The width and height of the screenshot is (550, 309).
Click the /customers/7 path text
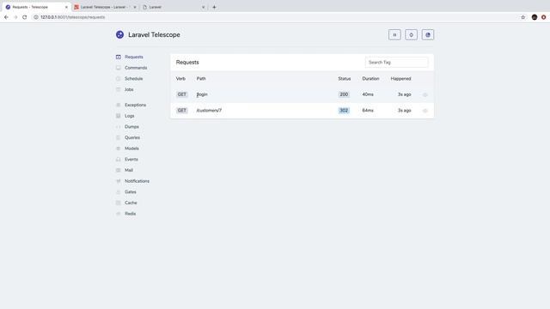tap(209, 110)
